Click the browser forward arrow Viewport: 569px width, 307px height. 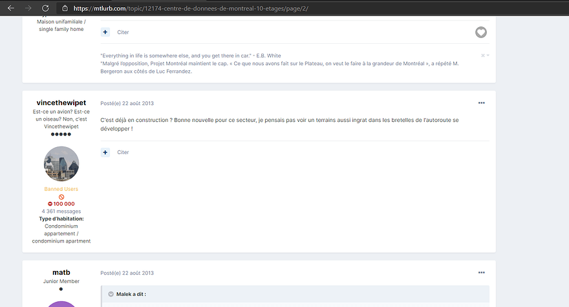[28, 8]
